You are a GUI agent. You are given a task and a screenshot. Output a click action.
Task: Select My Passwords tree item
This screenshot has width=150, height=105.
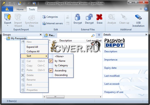coord(16,38)
